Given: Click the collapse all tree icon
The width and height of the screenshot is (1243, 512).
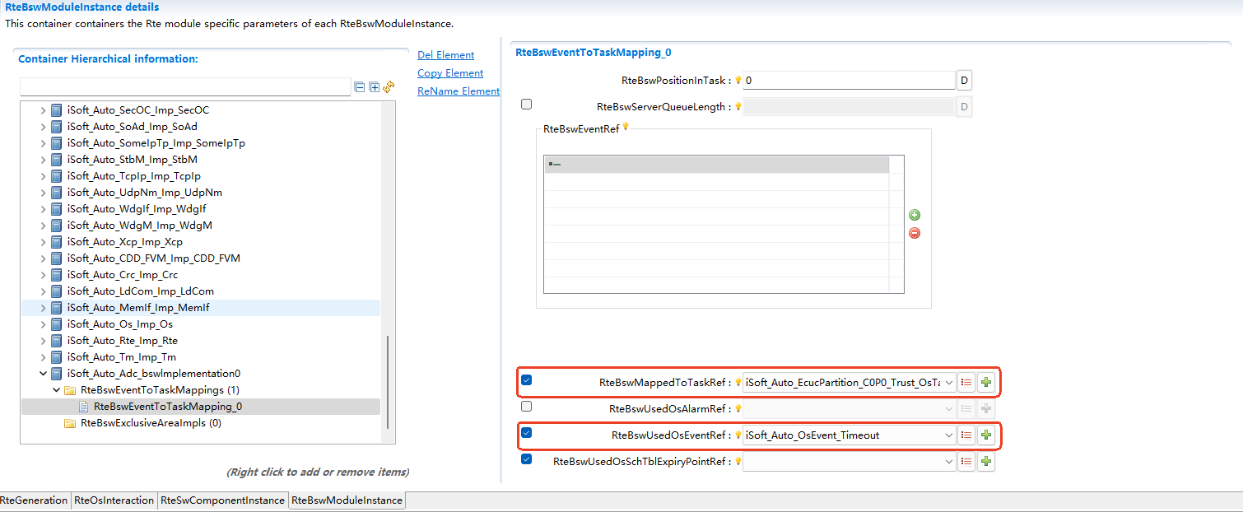Looking at the screenshot, I should [359, 87].
